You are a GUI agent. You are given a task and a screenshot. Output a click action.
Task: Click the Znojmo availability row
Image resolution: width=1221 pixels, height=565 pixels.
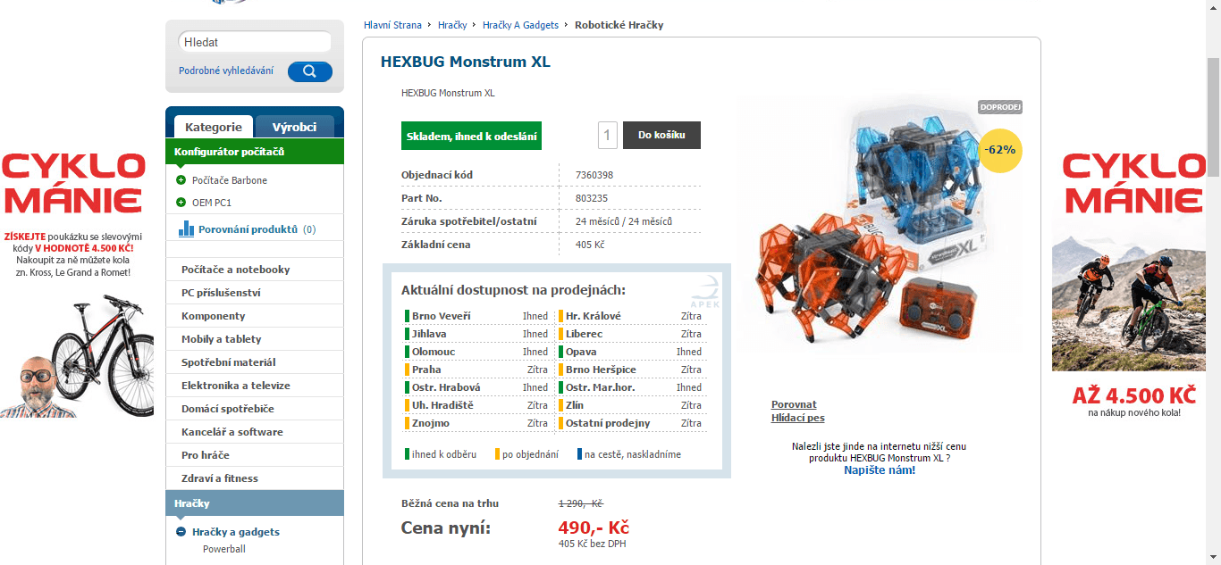477,423
